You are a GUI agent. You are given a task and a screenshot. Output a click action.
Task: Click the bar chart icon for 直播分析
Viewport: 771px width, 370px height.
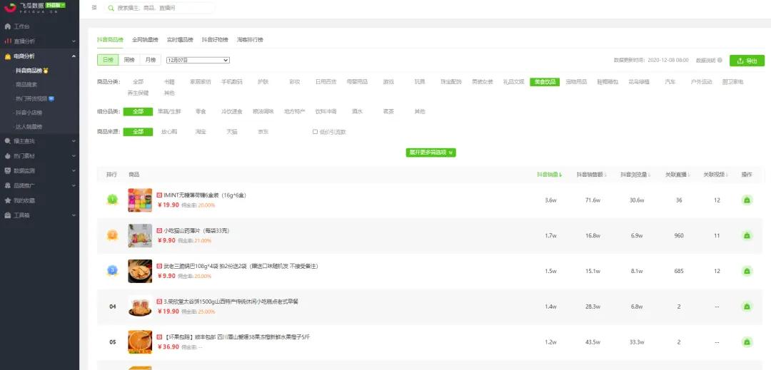pos(7,41)
